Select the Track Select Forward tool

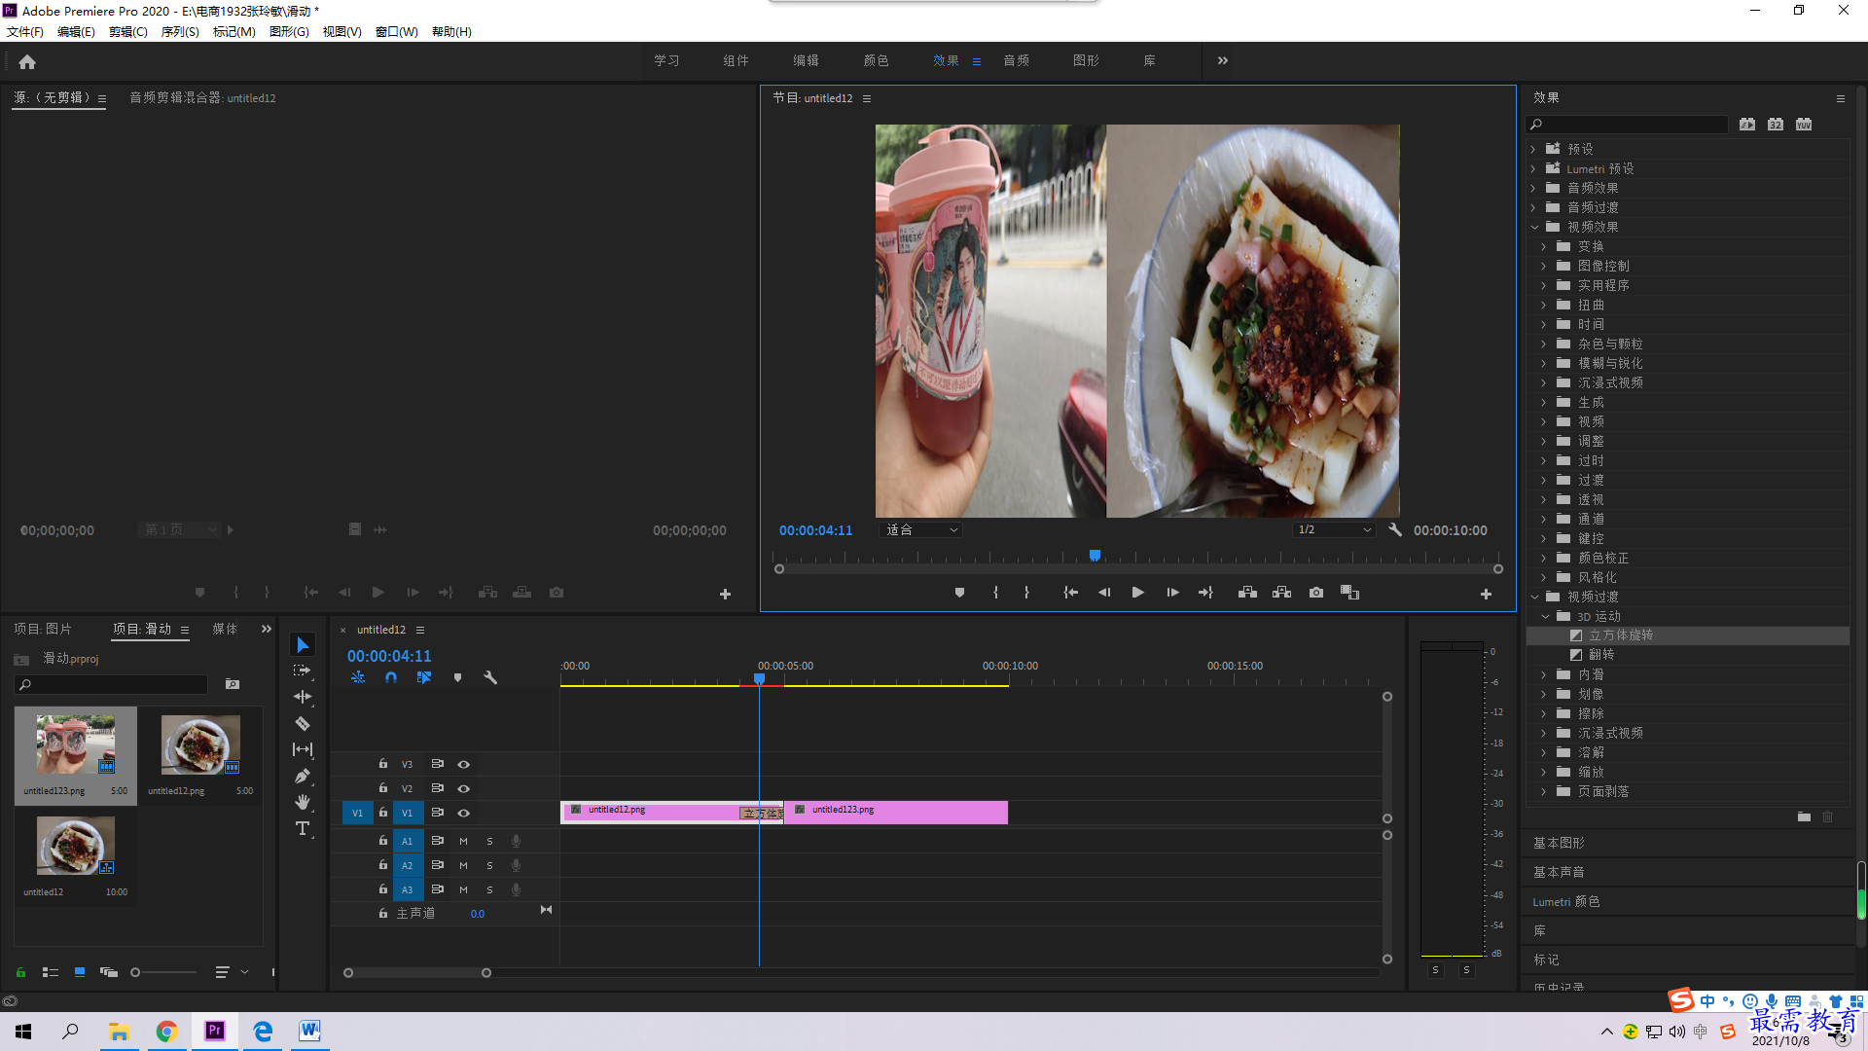(x=303, y=670)
